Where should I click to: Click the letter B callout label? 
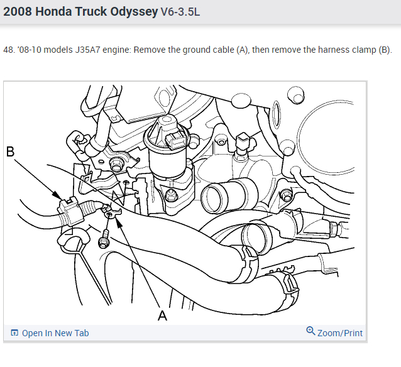[x=10, y=151]
